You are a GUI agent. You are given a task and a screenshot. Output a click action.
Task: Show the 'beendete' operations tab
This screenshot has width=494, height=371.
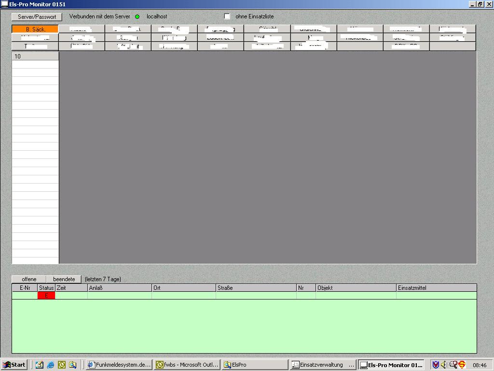point(64,279)
